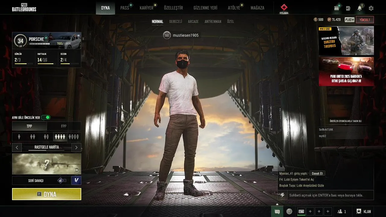The height and width of the screenshot is (217, 386).
Task: Select TPP perspective
Action: (x=29, y=126)
